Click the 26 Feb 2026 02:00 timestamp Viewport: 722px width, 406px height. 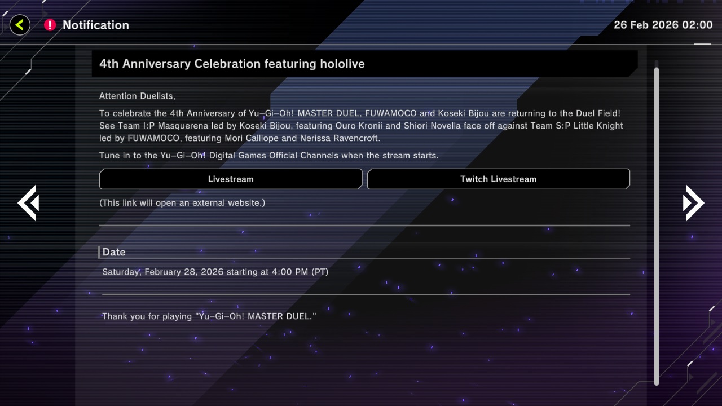coord(663,25)
